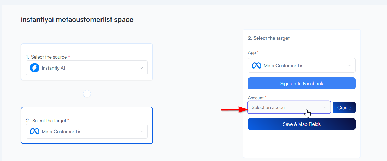This screenshot has height=161, width=387.
Task: Click Save & Map Fields
Action: [301, 124]
